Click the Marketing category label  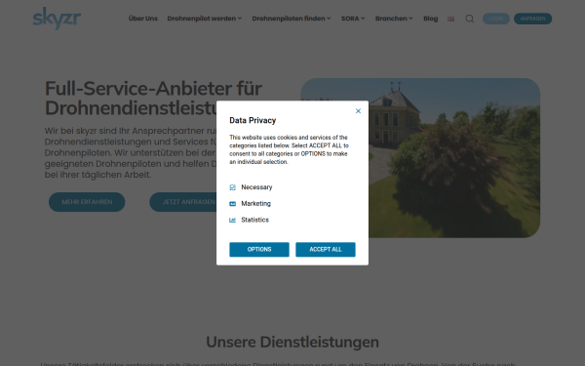pyautogui.click(x=255, y=204)
